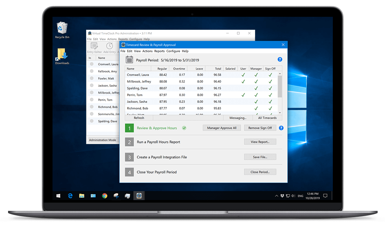Viewport: 385px width, 228px height.
Task: Click Sign Off checkmark for Spalding, Dave
Action: coord(270,88)
